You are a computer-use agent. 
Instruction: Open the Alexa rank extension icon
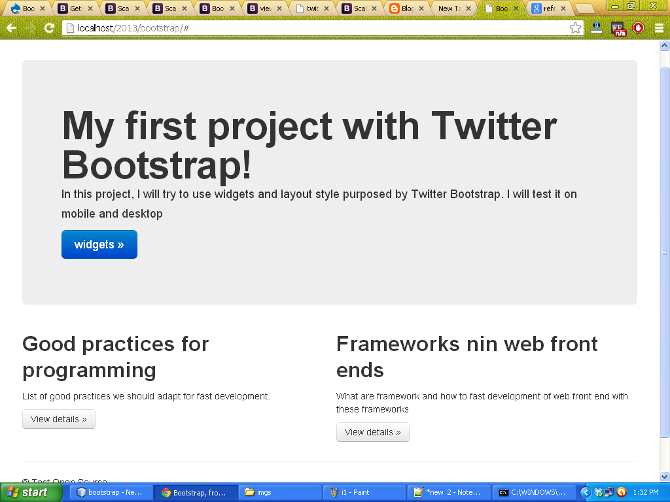(x=597, y=28)
